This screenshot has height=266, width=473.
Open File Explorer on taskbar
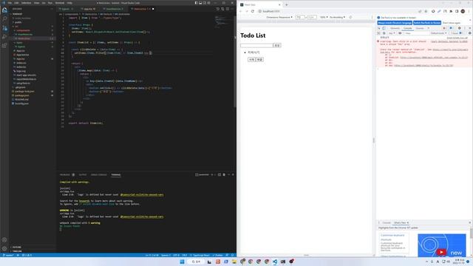[x=234, y=262]
